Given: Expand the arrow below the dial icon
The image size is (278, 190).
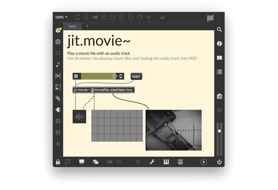Looking at the screenshot, I should (140, 21).
